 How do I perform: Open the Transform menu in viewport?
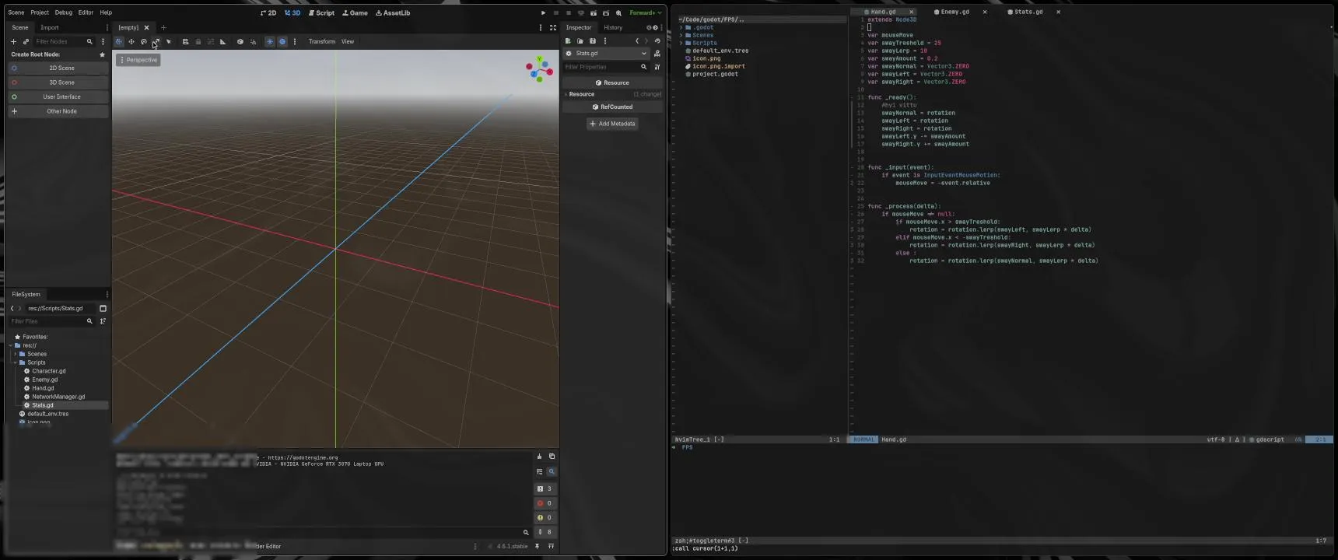click(x=321, y=41)
